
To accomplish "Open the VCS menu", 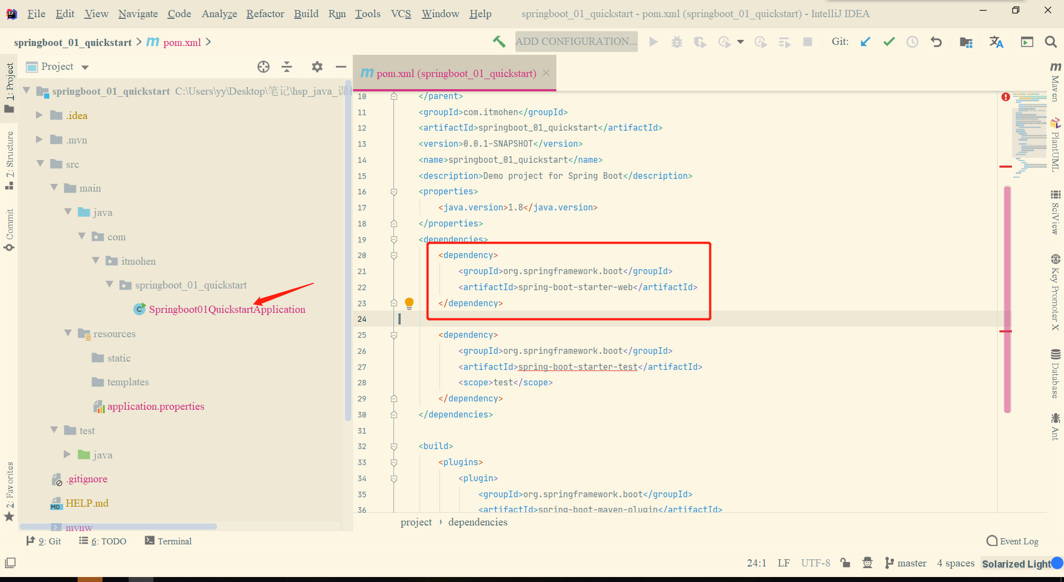I will tap(401, 14).
